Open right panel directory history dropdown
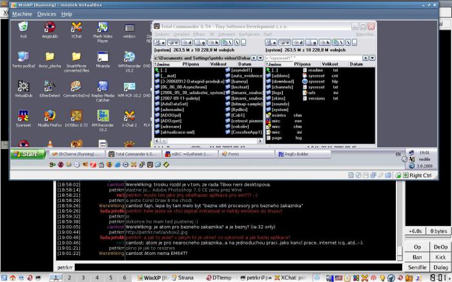Screen dimensions: 452x282 (x=372, y=58)
